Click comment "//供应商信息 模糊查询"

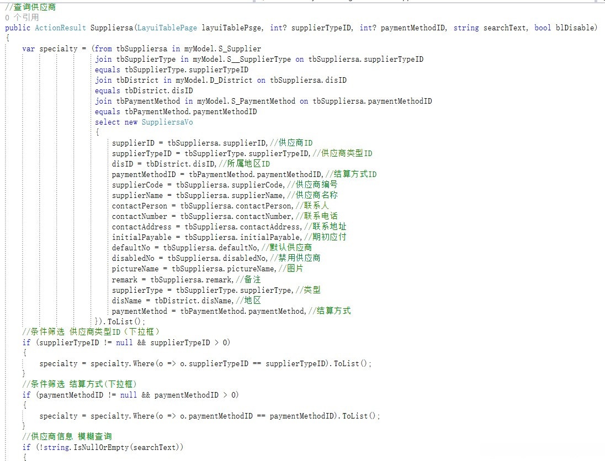67,437
